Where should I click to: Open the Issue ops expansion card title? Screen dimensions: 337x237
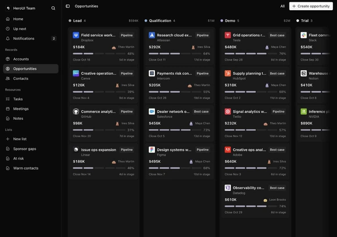point(98,150)
